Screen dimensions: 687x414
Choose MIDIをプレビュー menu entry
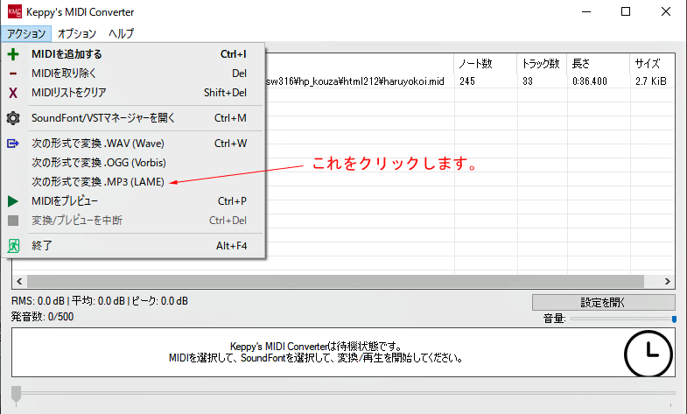tap(134, 201)
